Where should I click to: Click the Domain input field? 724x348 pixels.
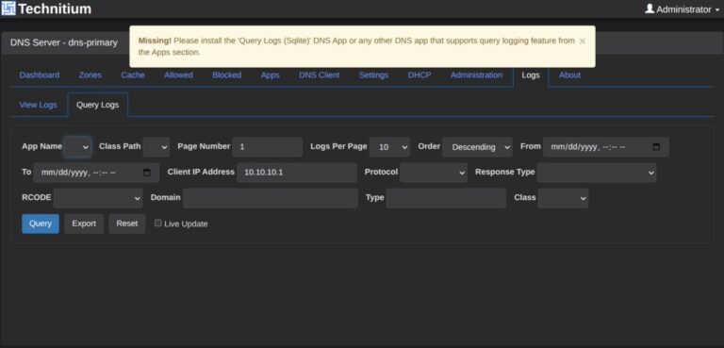[271, 198]
